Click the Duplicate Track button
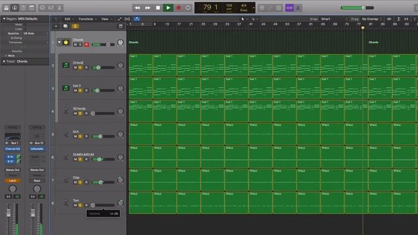Viewport: 418px width, 235px height. point(65,26)
